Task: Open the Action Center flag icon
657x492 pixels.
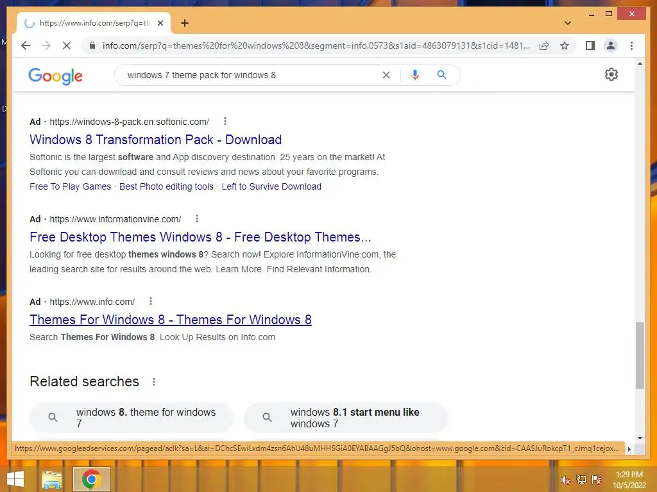Action: [597, 480]
